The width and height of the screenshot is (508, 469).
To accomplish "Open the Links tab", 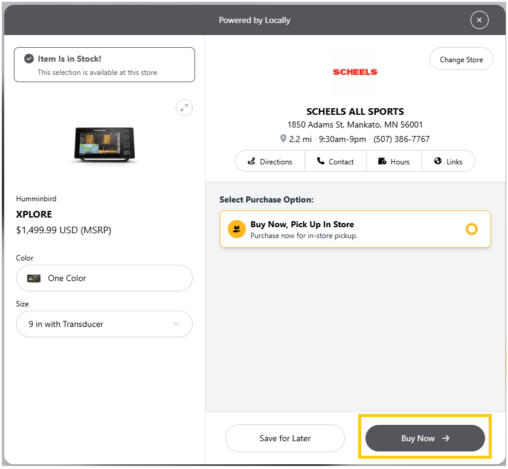I will click(x=448, y=161).
